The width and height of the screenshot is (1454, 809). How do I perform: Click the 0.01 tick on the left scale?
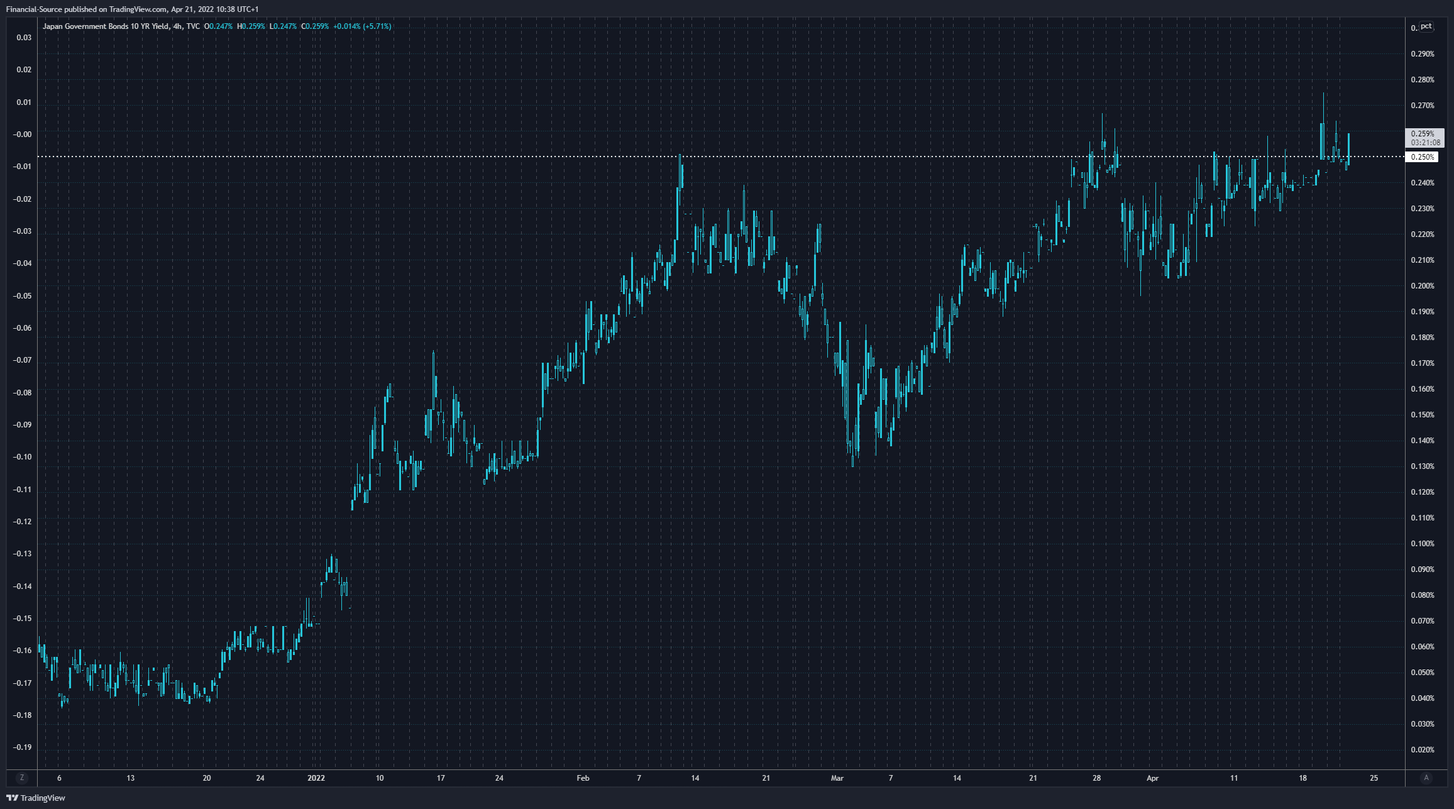point(24,102)
